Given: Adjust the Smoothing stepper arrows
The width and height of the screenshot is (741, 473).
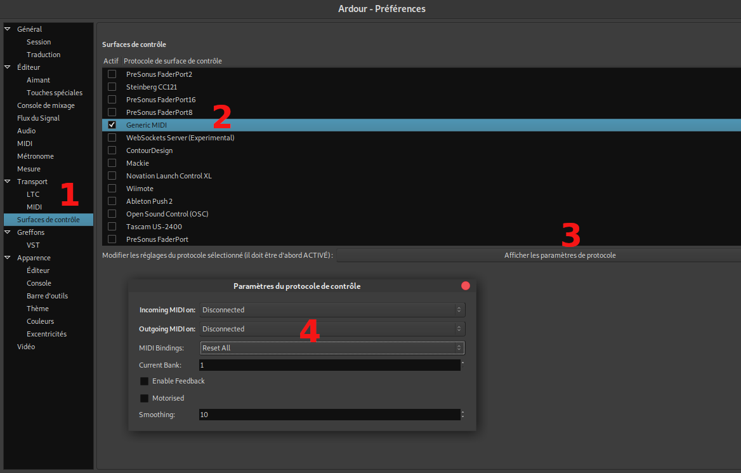Looking at the screenshot, I should pyautogui.click(x=462, y=415).
